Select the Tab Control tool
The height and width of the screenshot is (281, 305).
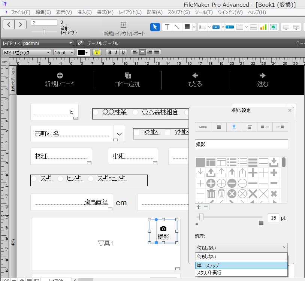coord(240,27)
